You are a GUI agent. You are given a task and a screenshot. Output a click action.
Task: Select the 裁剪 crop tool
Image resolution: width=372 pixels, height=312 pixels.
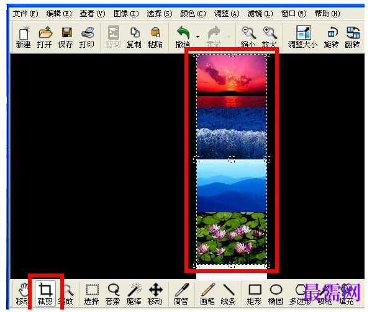point(45,294)
